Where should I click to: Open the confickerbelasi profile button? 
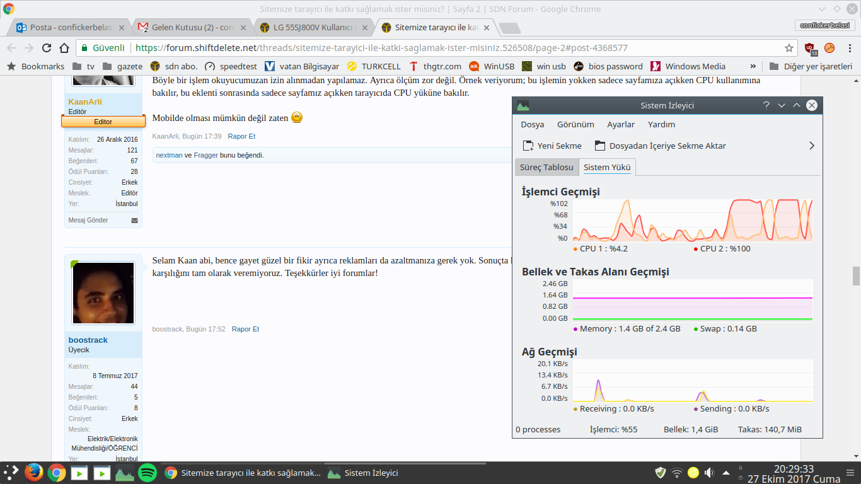coord(824,25)
